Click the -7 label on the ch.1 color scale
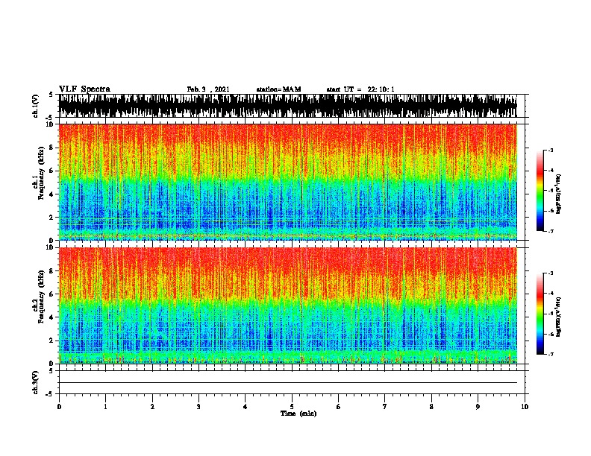591x456 pixels. pyautogui.click(x=550, y=231)
